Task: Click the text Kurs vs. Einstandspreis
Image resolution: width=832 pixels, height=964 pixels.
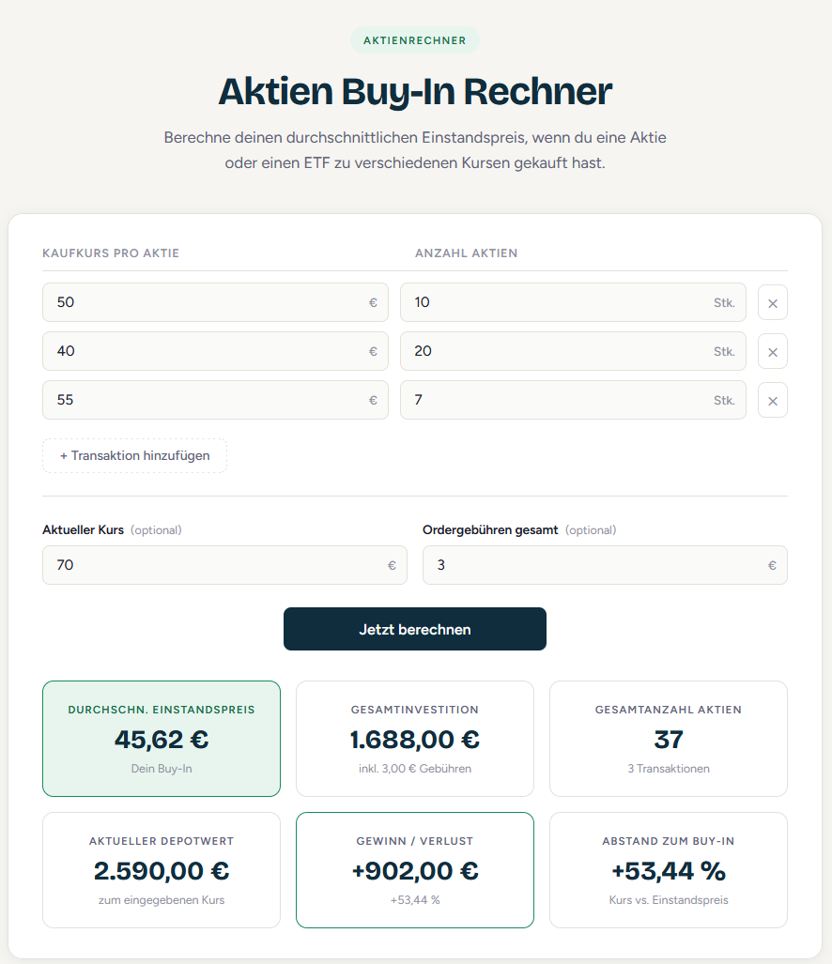Action: tap(669, 900)
